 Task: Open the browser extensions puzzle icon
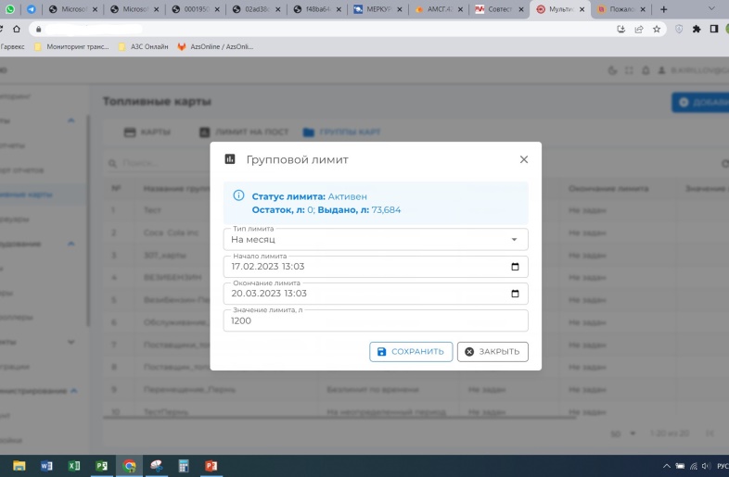pos(697,29)
